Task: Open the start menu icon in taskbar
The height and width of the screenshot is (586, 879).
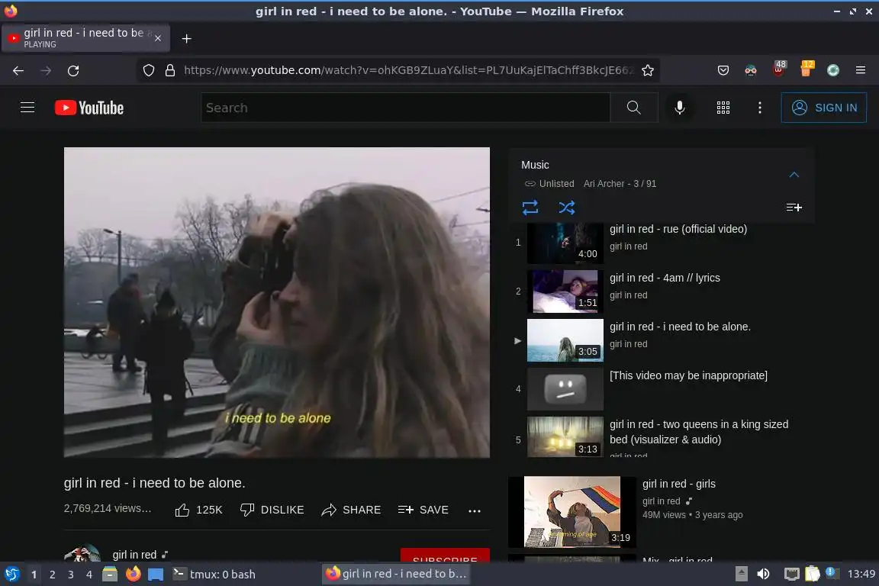Action: [11, 575]
